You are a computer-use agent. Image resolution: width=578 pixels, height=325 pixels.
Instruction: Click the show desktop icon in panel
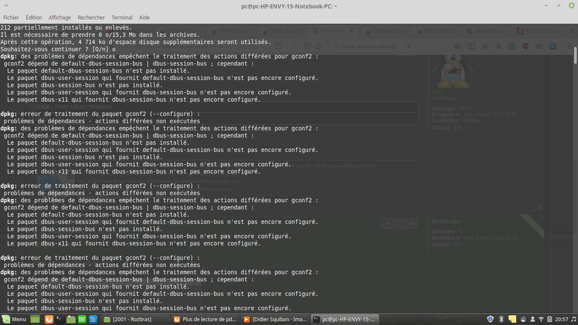pos(35,319)
